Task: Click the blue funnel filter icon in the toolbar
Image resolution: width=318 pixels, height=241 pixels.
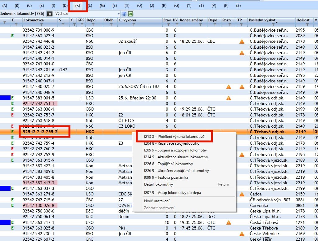Action: [x=124, y=14]
